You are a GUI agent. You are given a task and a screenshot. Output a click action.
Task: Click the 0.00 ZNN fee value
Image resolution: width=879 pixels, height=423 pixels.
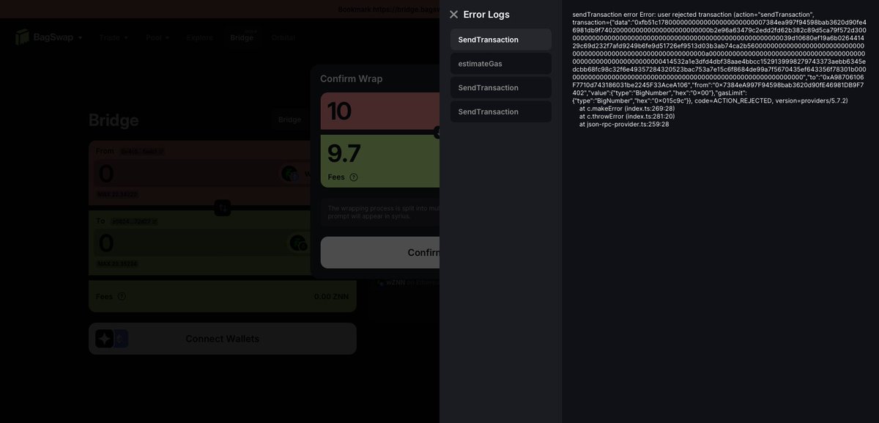tap(331, 297)
